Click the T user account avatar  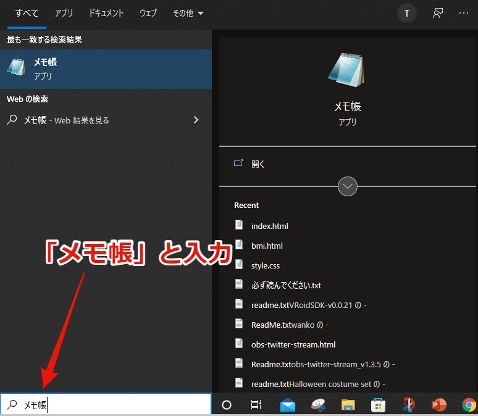[x=406, y=13]
